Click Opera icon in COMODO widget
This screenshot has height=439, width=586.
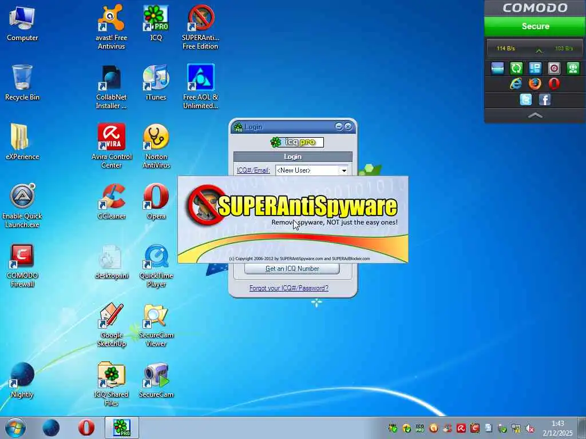554,83
